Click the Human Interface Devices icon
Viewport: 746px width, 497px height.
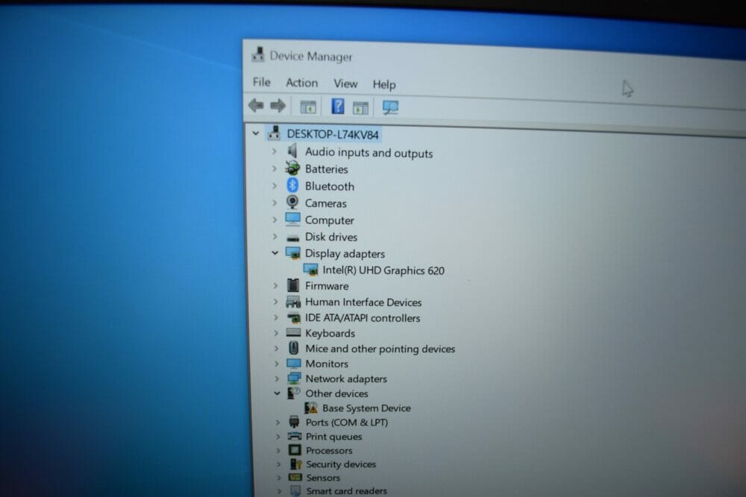tap(293, 302)
